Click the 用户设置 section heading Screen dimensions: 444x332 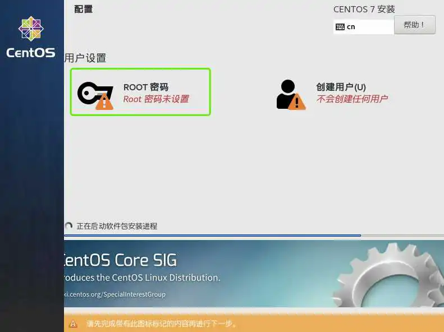click(85, 58)
